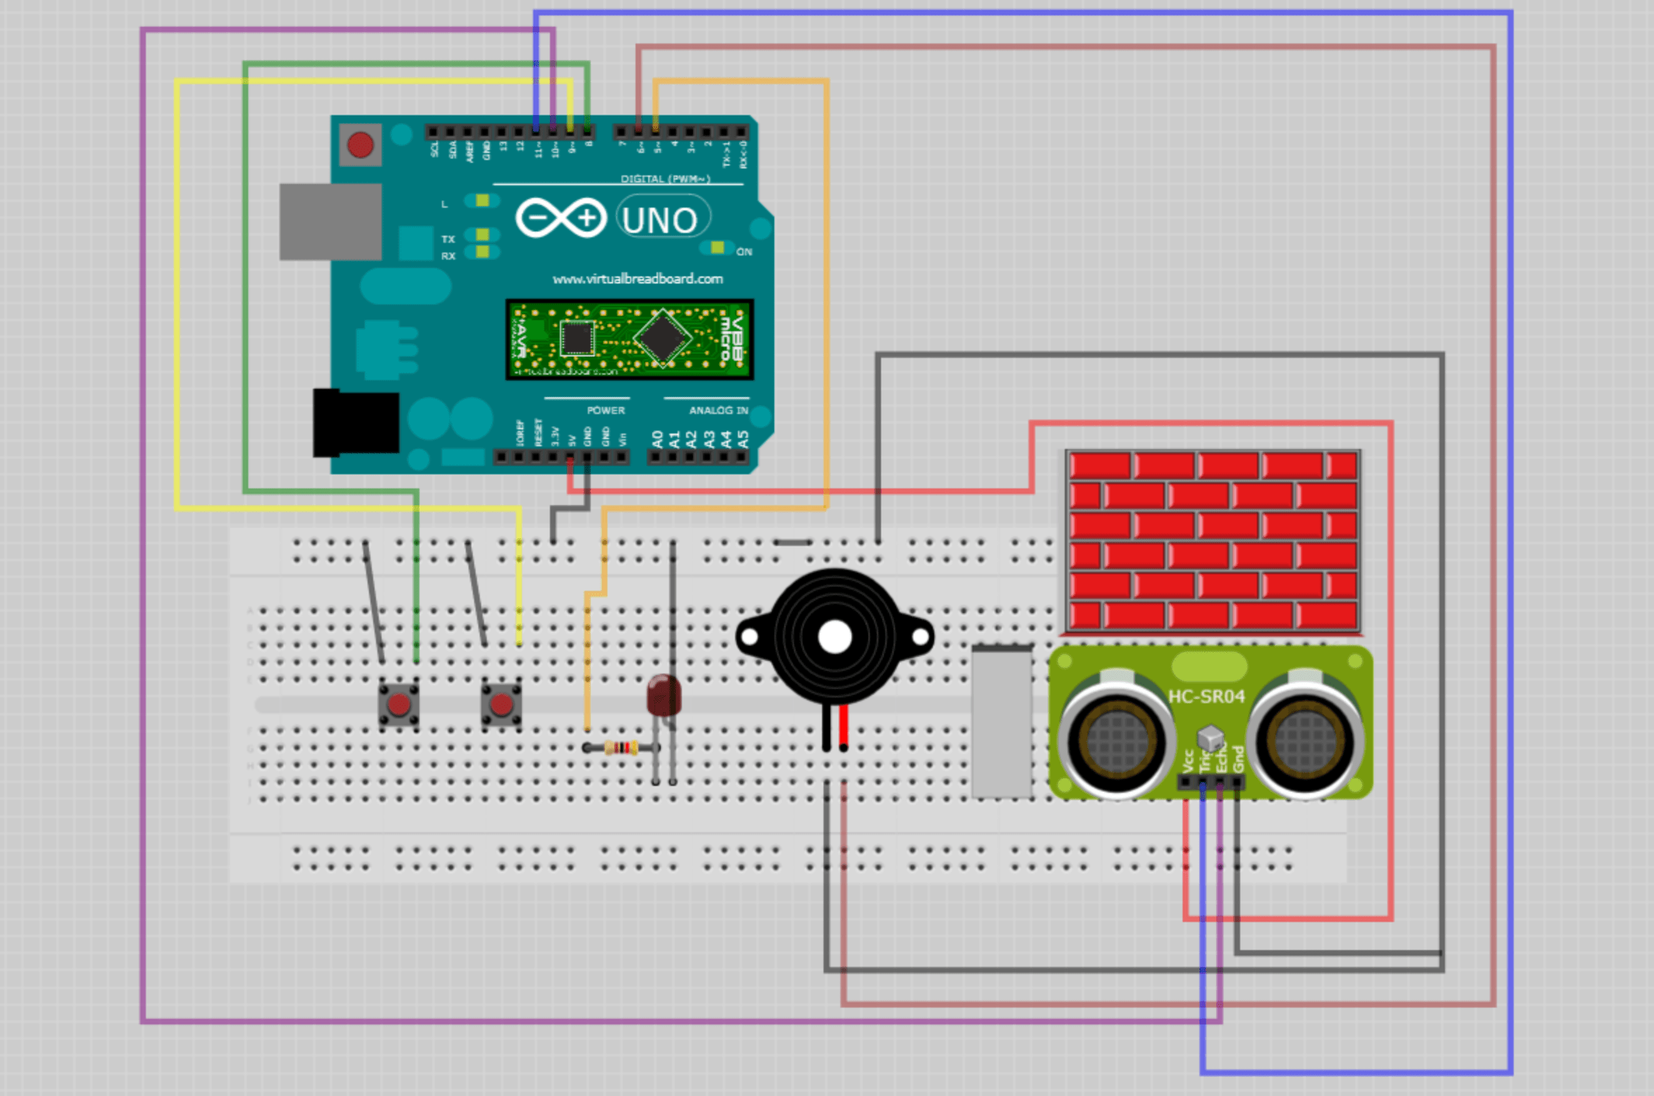Image resolution: width=1654 pixels, height=1096 pixels.
Task: Select the resistor on the breadboard
Action: [621, 748]
